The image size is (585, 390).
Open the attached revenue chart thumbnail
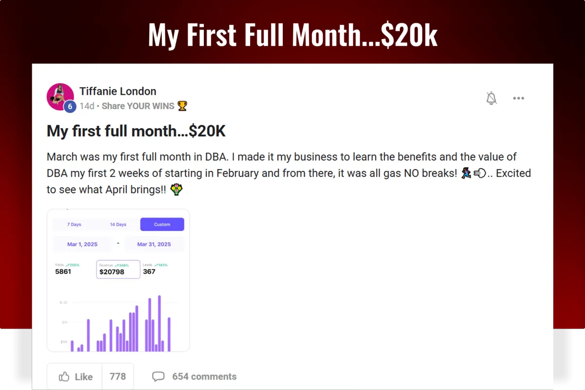click(x=118, y=280)
